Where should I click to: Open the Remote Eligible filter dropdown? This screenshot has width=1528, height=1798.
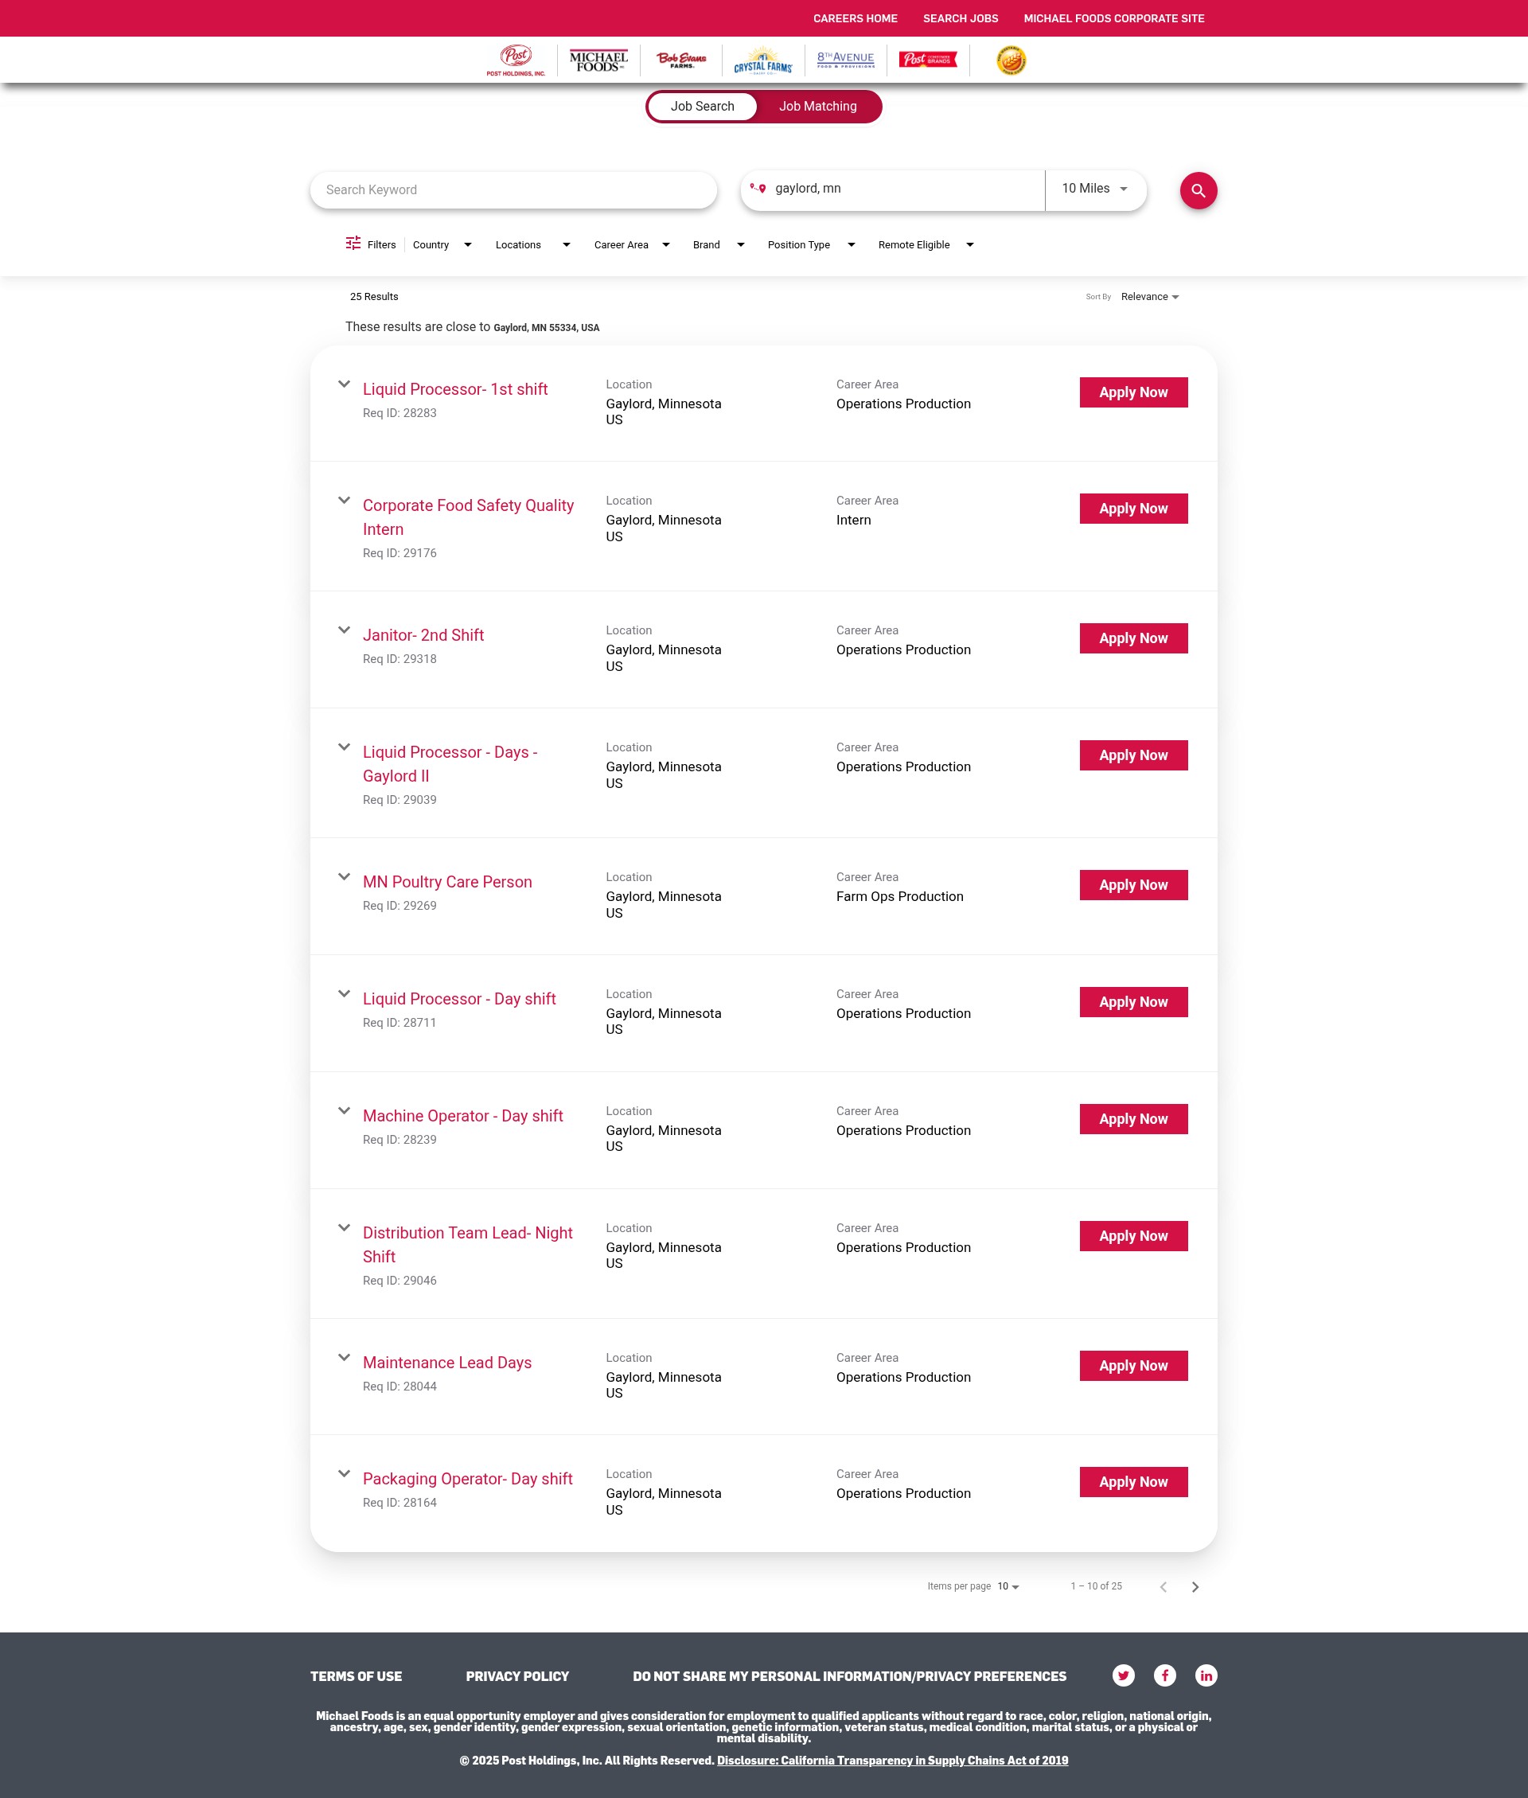point(926,245)
